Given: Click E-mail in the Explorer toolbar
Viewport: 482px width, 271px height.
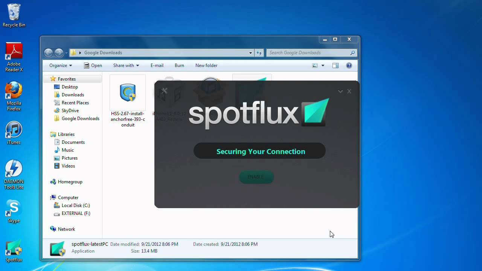Looking at the screenshot, I should pyautogui.click(x=157, y=65).
